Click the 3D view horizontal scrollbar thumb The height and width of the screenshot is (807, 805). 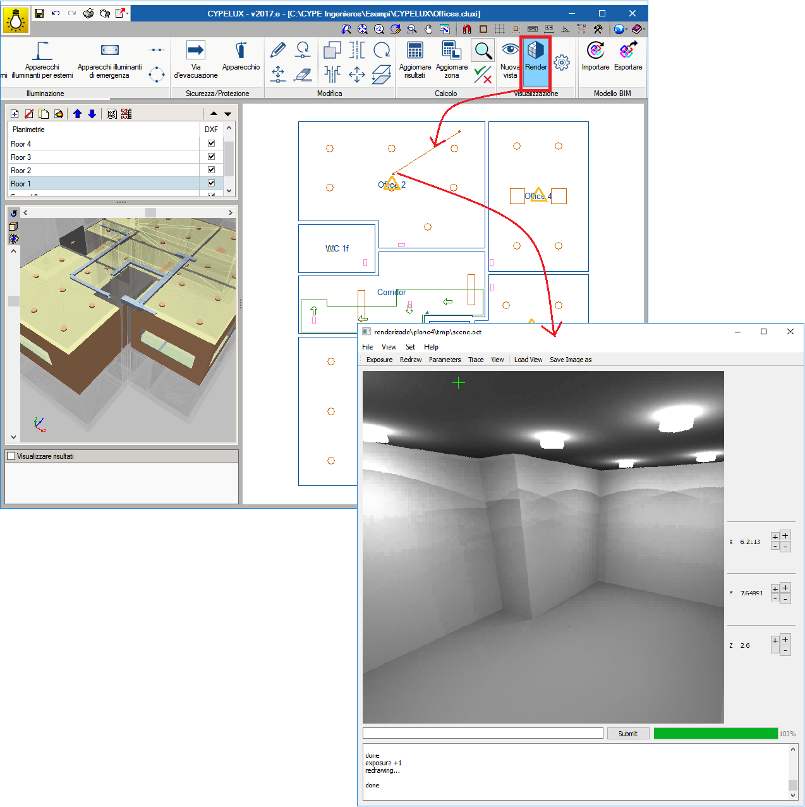tap(150, 213)
